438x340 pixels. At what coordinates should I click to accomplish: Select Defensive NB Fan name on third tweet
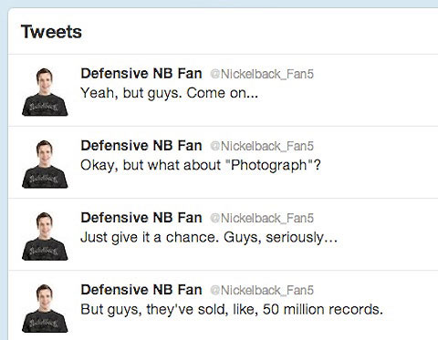[141, 218]
